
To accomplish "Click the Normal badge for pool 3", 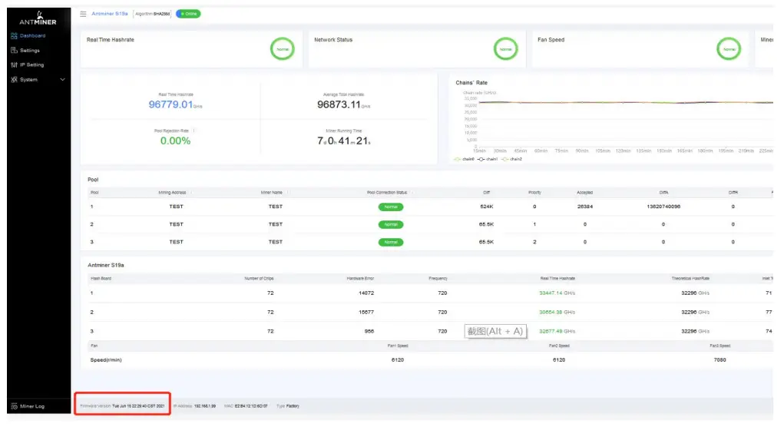I will click(x=391, y=242).
